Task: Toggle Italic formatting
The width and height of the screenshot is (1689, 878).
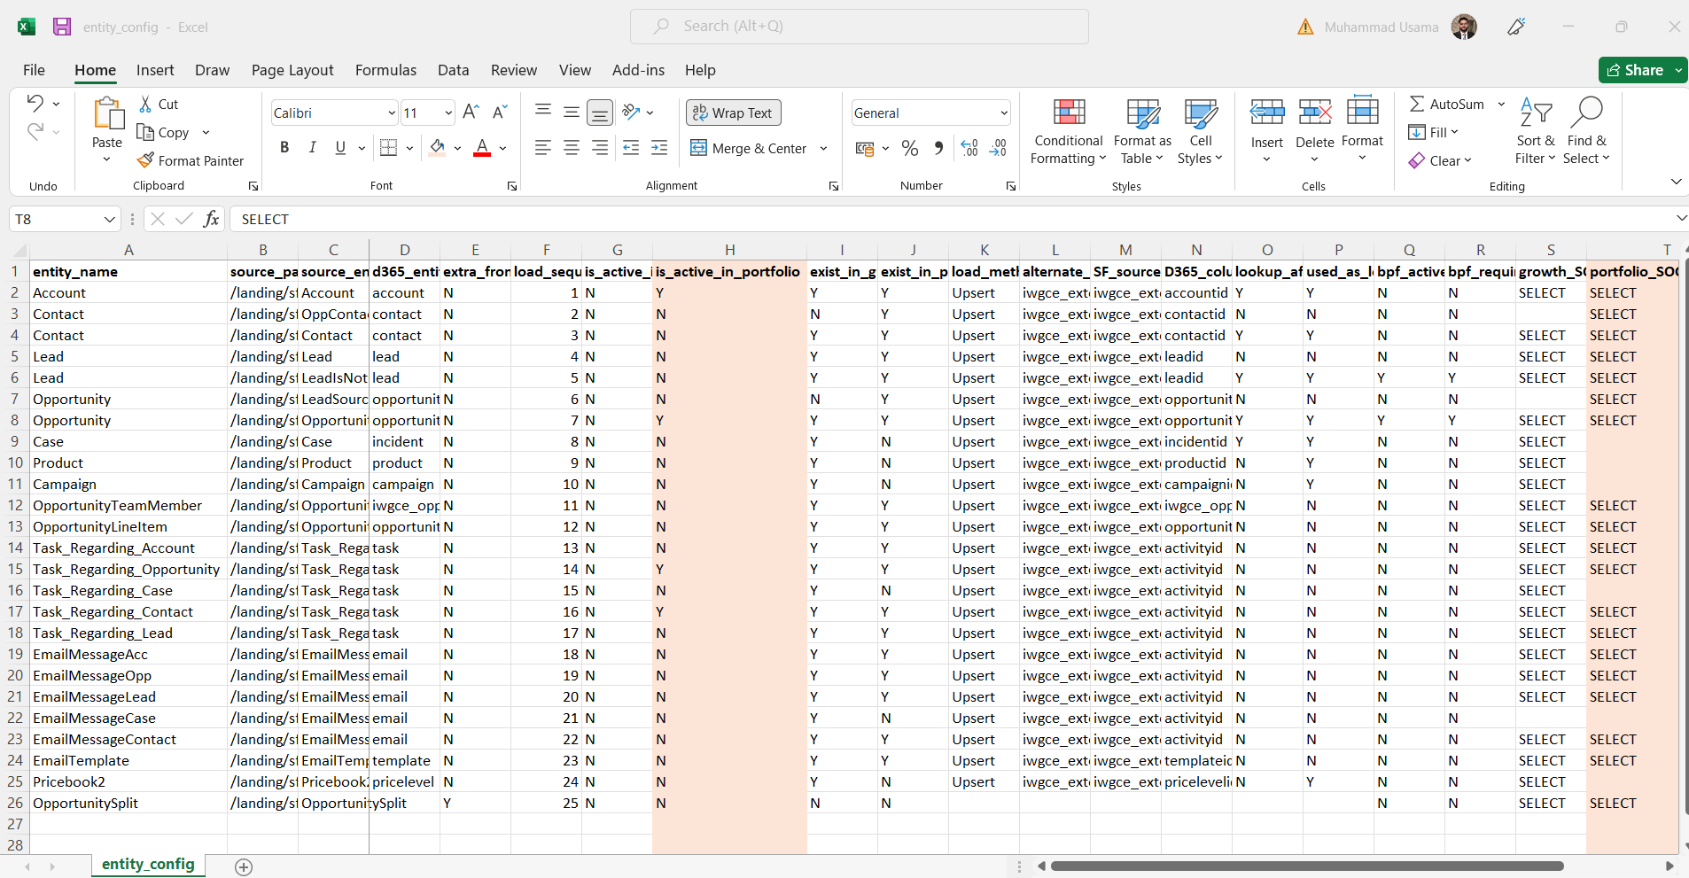Action: tap(312, 148)
